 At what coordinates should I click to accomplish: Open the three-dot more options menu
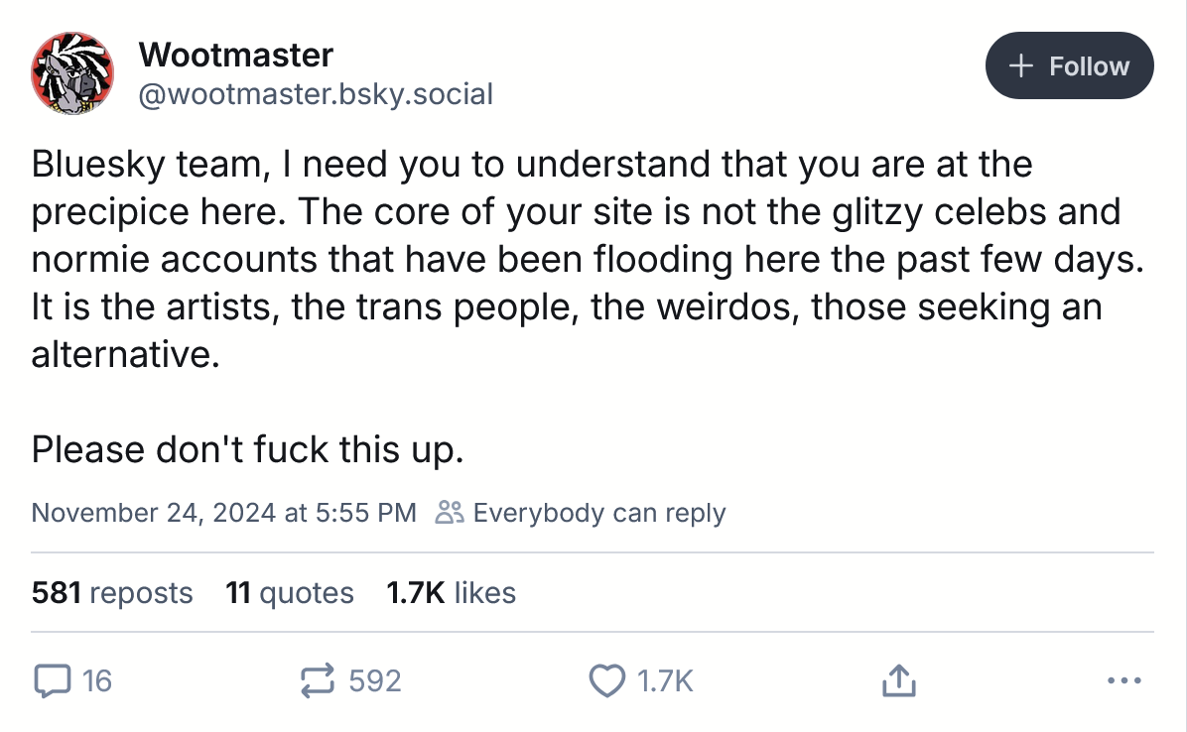click(1122, 680)
